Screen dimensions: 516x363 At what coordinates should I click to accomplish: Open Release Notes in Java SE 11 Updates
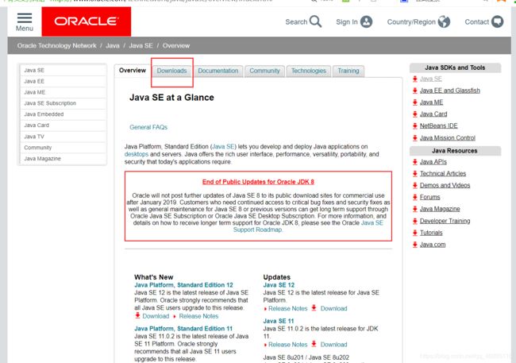coord(288,345)
